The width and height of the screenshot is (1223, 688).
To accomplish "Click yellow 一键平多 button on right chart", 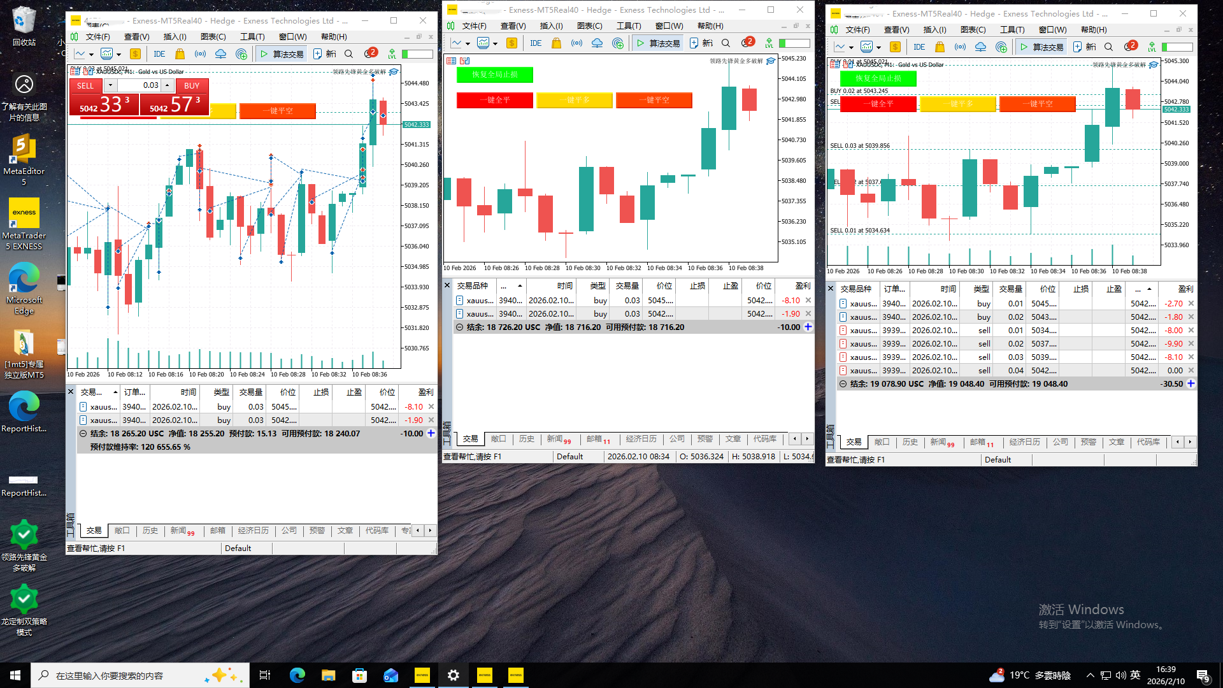I will (x=958, y=104).
